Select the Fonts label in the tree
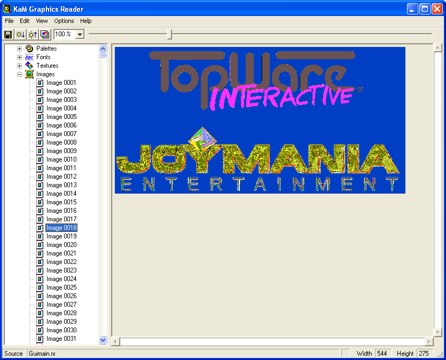 pyautogui.click(x=43, y=57)
